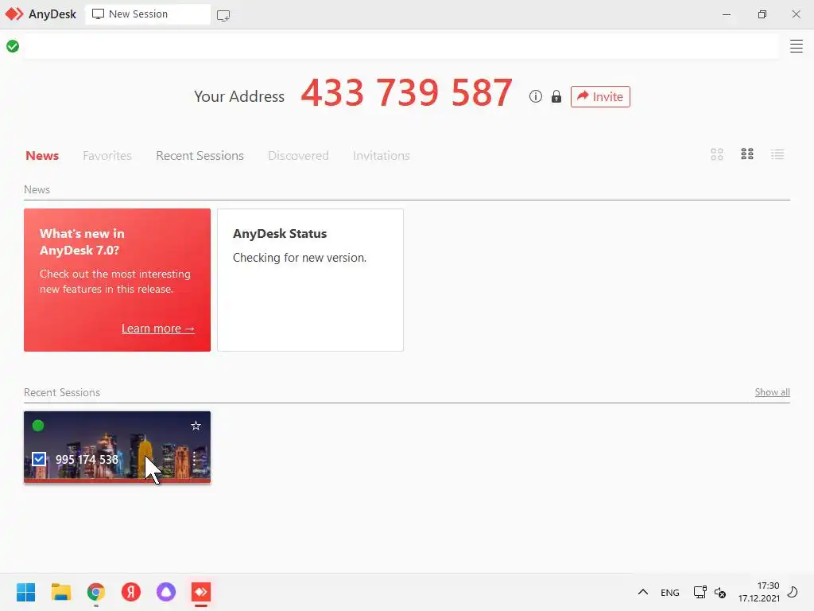Open a new session tab with plus-monitor icon
Image resolution: width=814 pixels, height=611 pixels.
pos(223,15)
